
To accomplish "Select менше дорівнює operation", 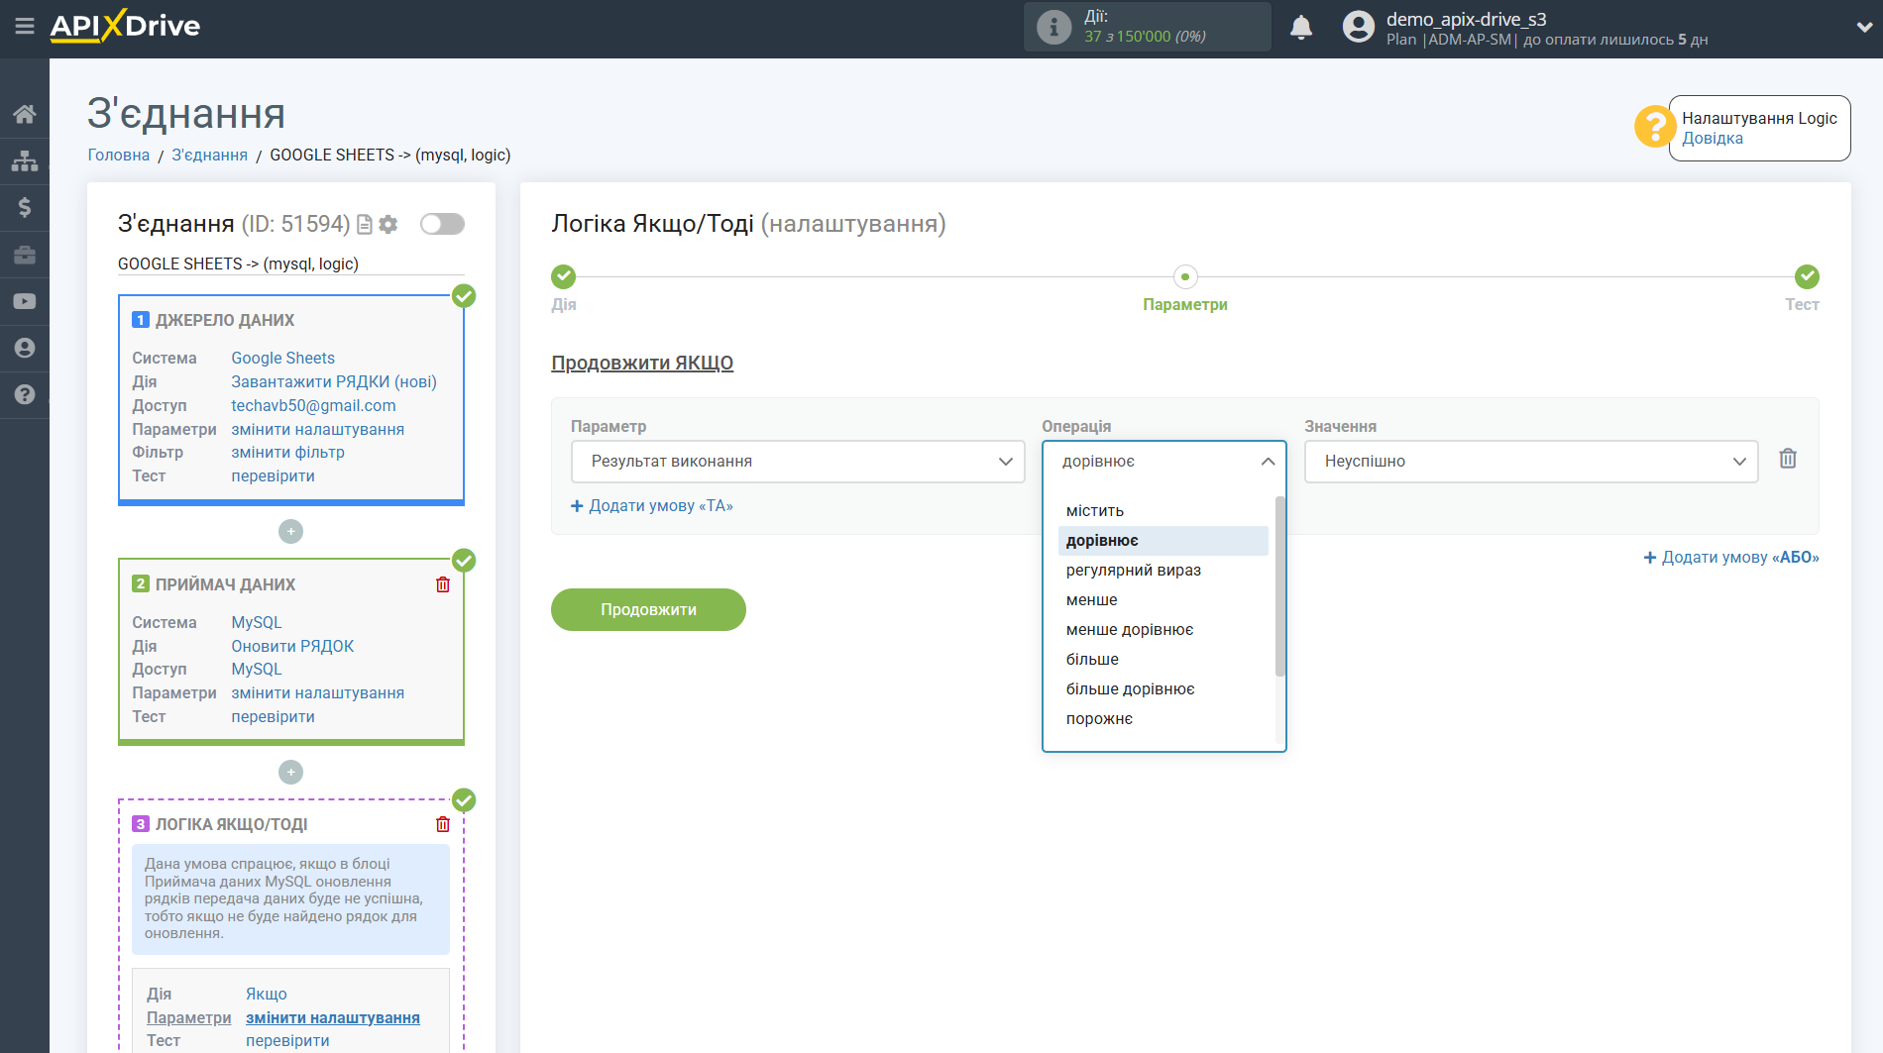I will tap(1163, 630).
